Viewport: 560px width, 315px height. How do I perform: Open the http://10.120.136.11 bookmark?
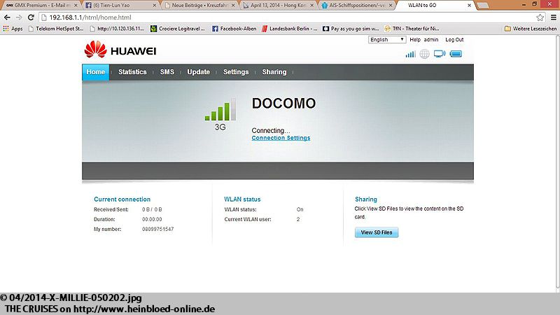pyautogui.click(x=117, y=29)
